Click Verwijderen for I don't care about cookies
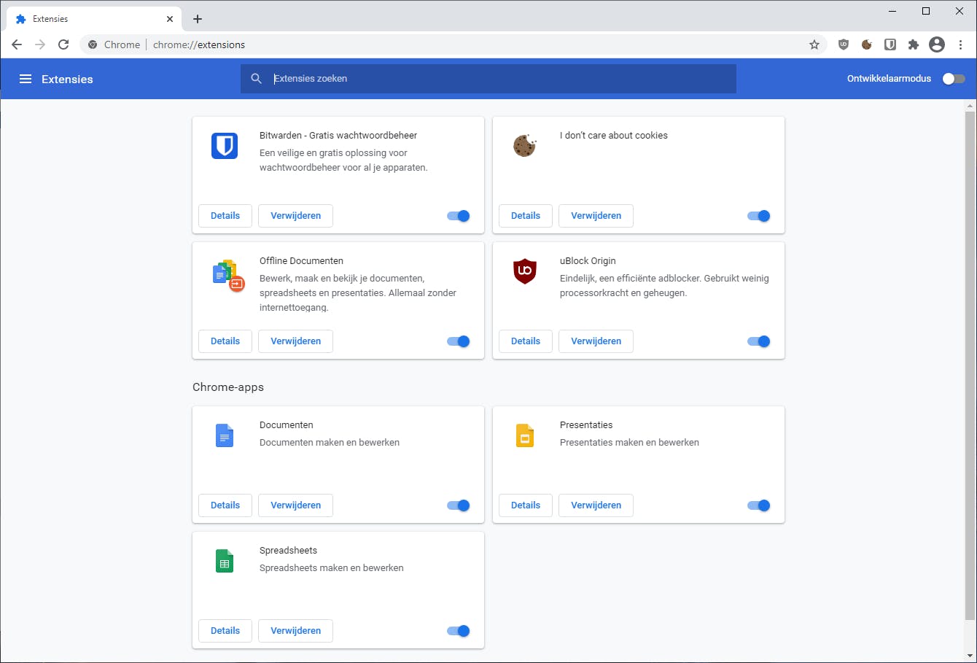Viewport: 977px width, 663px height. [596, 216]
